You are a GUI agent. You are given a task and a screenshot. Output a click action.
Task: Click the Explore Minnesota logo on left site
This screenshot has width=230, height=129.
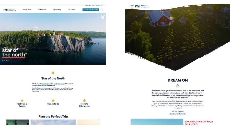point(10,10)
